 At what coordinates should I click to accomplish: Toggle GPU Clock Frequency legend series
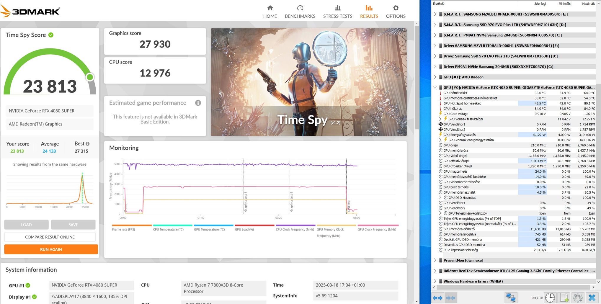pyautogui.click(x=378, y=228)
